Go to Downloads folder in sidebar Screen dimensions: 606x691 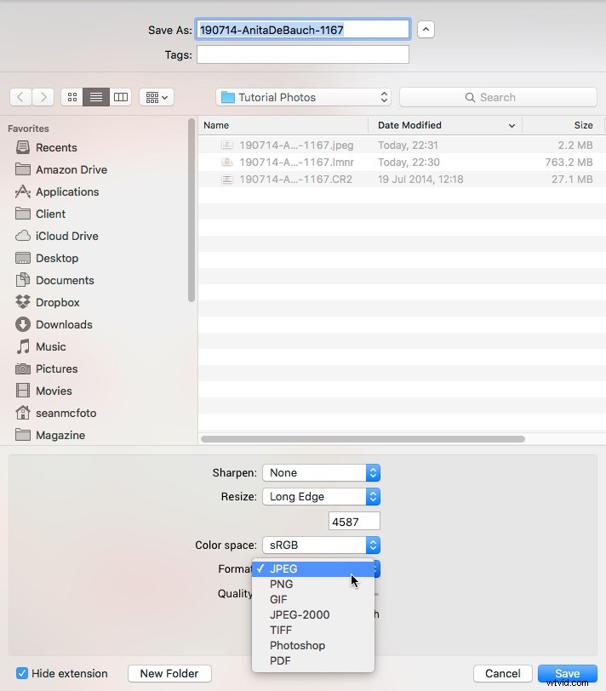tap(64, 324)
